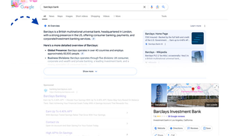239x136 pixels.
Task: Switch to the News tab
Action: [52, 16]
